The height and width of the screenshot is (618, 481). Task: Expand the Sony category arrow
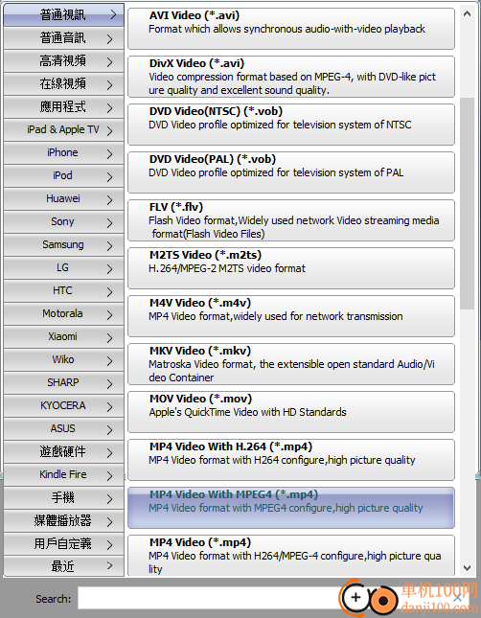click(x=109, y=222)
